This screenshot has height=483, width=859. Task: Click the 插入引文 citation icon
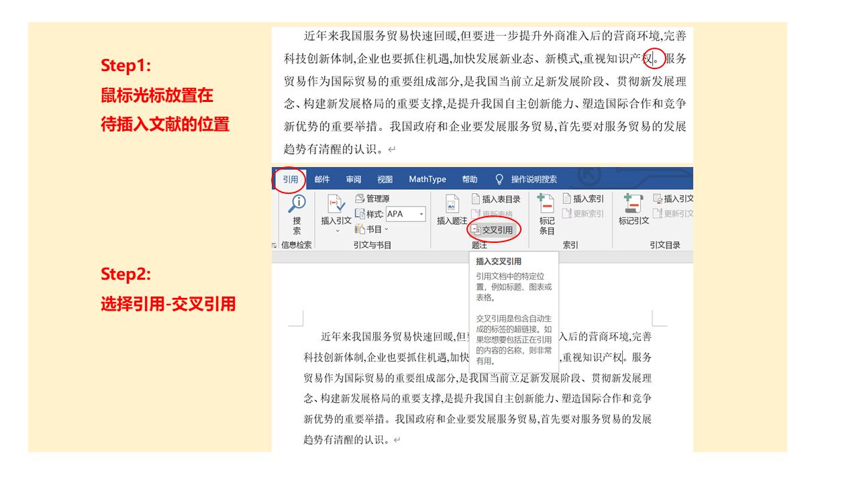pyautogui.click(x=336, y=205)
